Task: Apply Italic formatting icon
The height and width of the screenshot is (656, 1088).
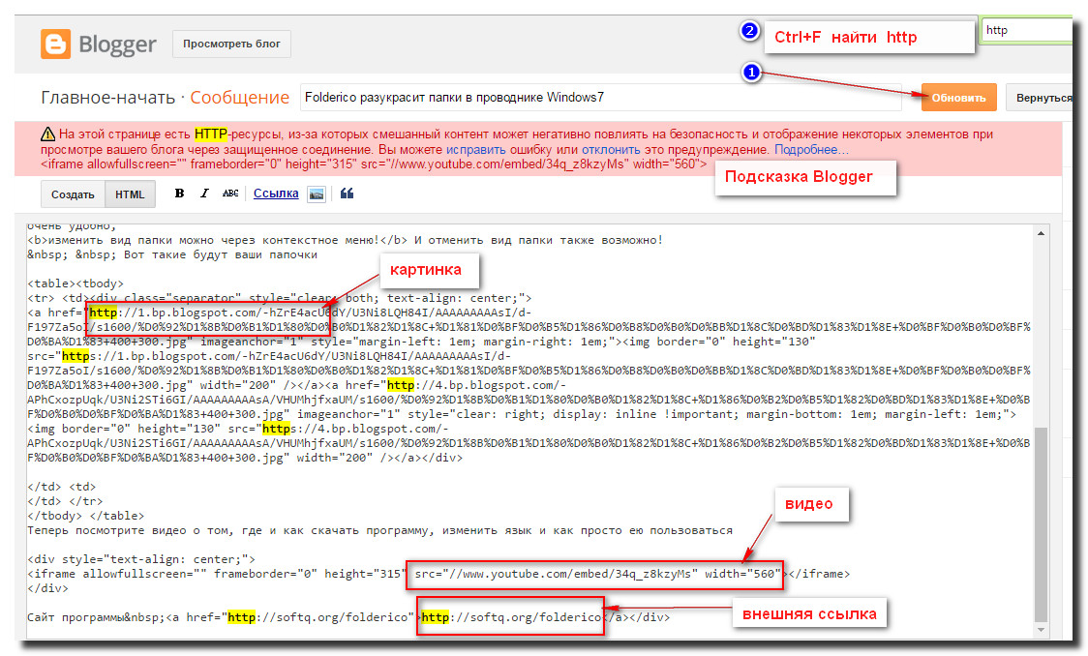Action: tap(204, 194)
